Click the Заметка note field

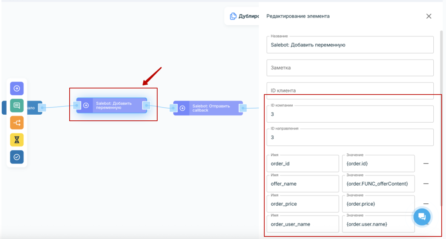(350, 68)
